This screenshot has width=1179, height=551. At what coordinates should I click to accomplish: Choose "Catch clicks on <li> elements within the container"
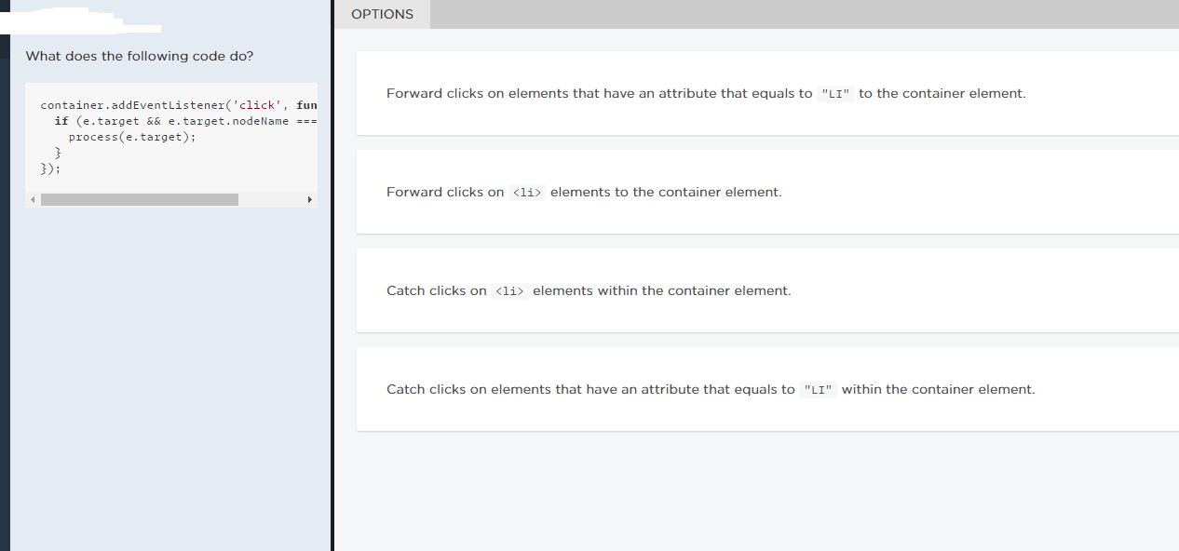pos(589,290)
